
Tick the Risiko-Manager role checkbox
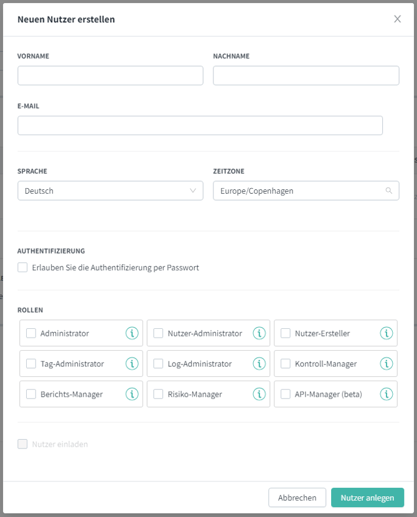click(158, 394)
